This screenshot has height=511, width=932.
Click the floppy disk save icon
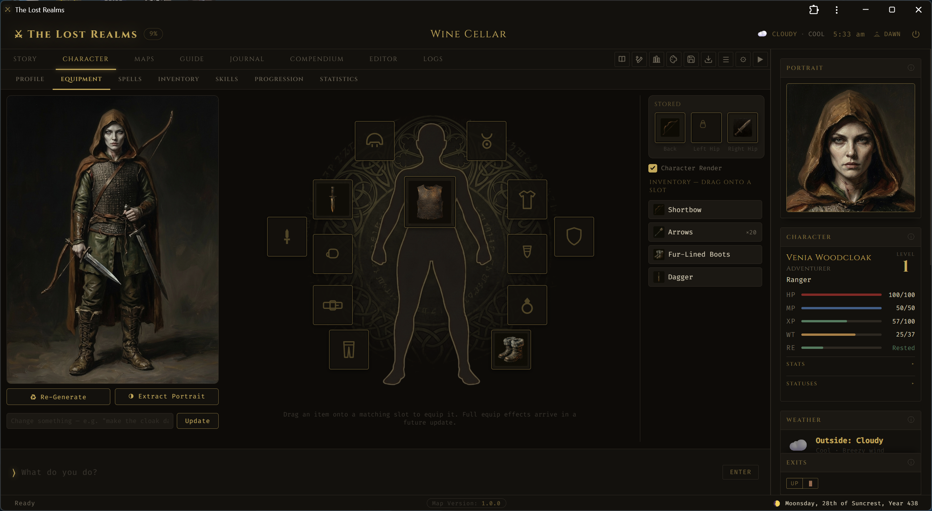pyautogui.click(x=691, y=59)
